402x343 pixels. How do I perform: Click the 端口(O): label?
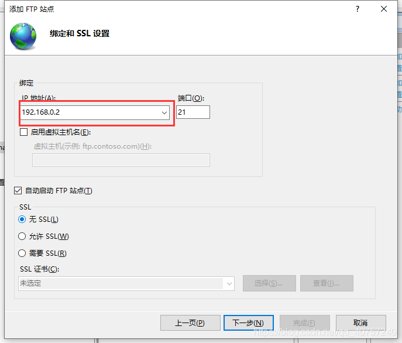click(191, 98)
